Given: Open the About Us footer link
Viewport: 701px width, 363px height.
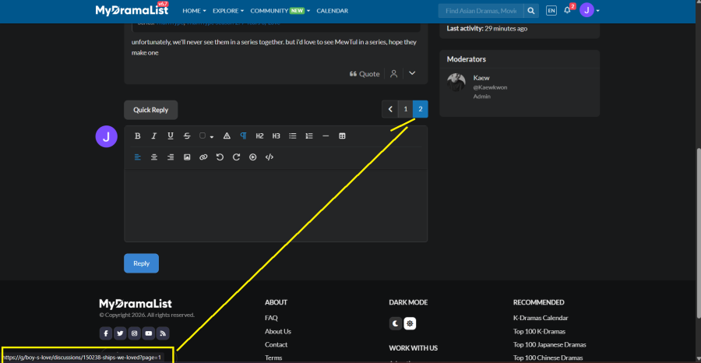Looking at the screenshot, I should click(277, 331).
